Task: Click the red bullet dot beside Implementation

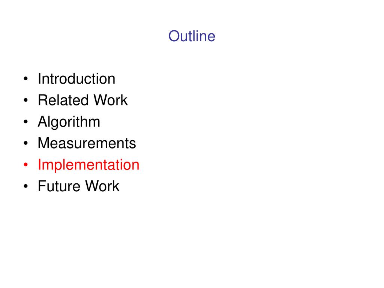Action: [x=26, y=165]
